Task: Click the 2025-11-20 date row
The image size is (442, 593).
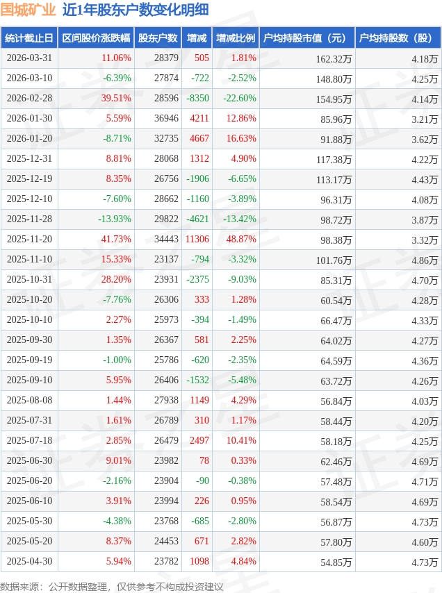Action: click(x=29, y=240)
